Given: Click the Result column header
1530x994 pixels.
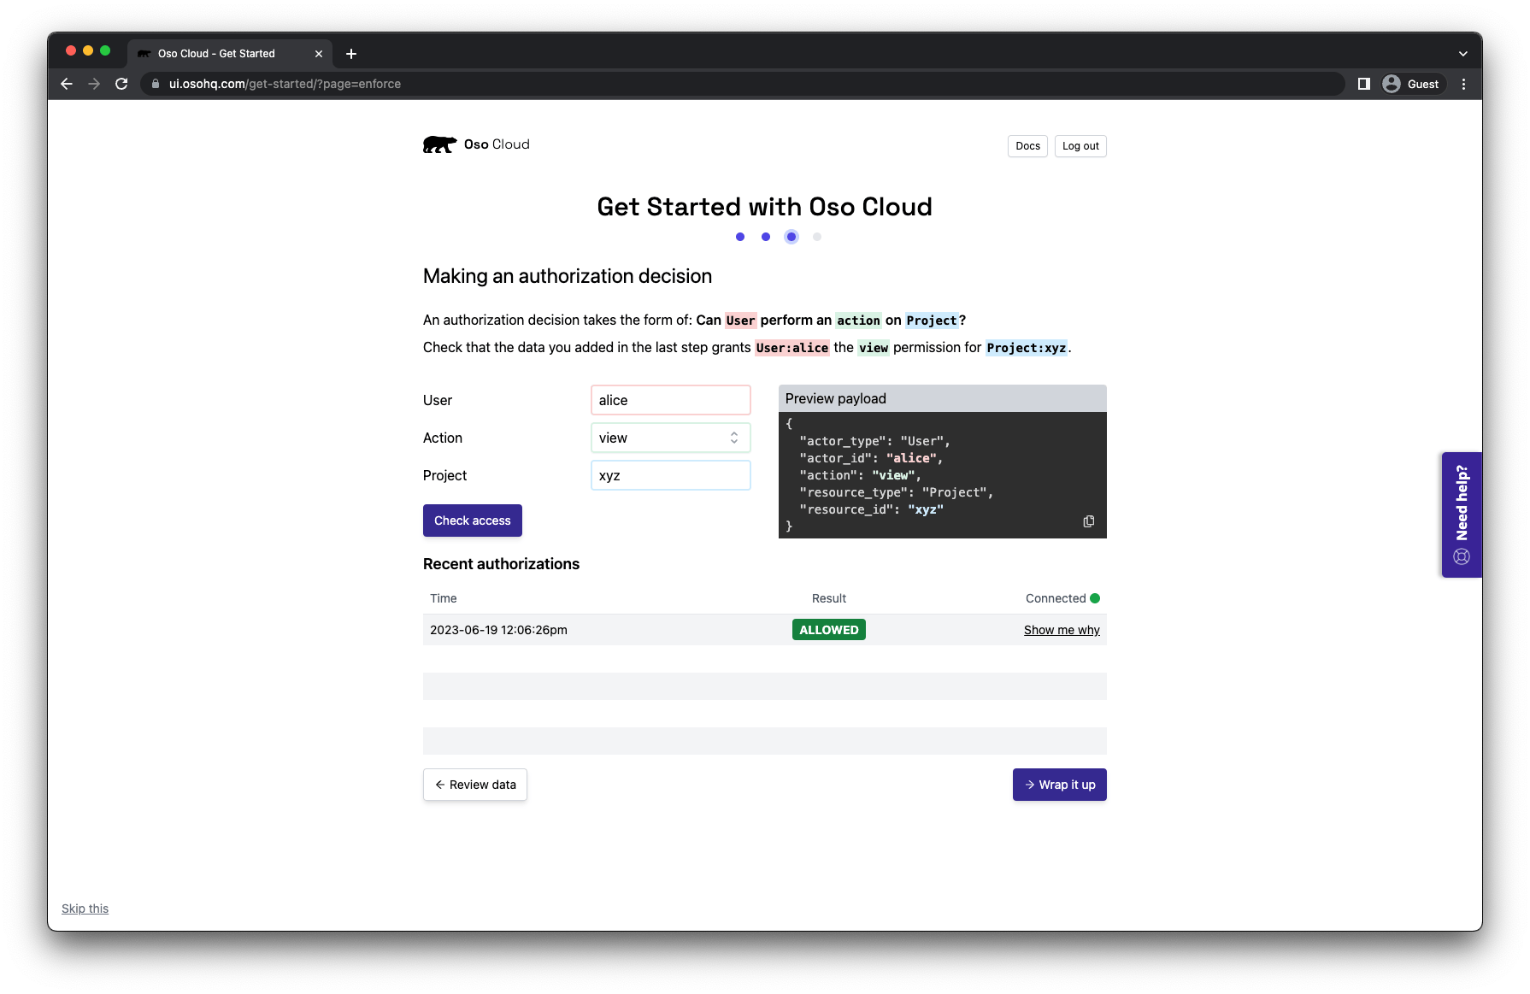Looking at the screenshot, I should tap(829, 598).
